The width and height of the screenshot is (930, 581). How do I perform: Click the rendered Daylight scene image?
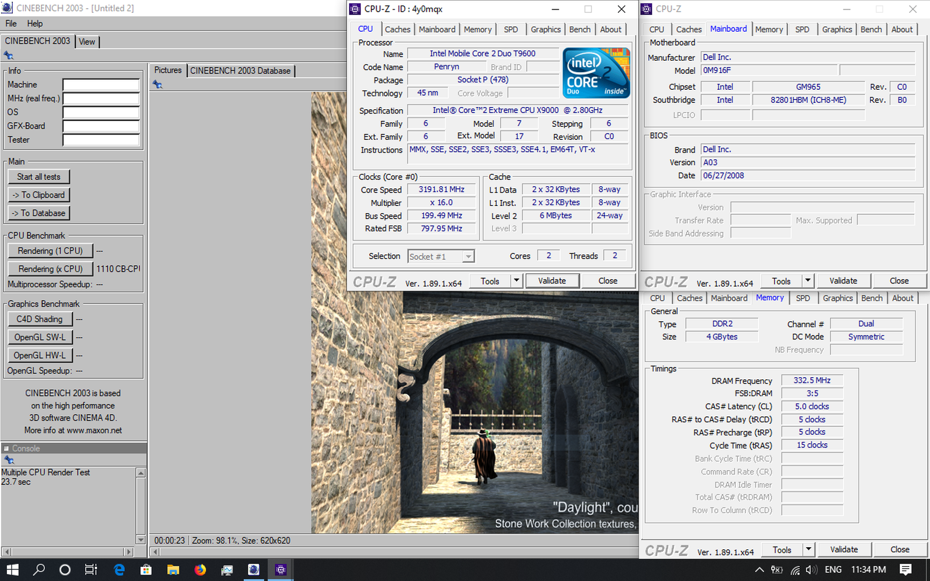[474, 412]
